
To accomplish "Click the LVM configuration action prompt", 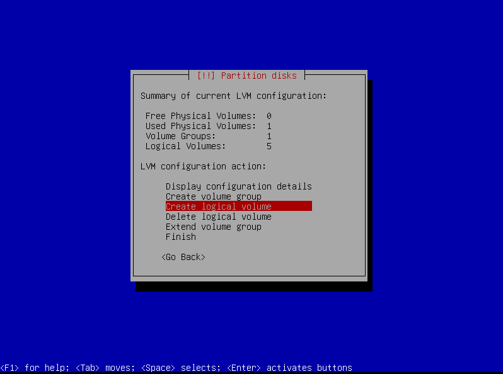I will [203, 166].
